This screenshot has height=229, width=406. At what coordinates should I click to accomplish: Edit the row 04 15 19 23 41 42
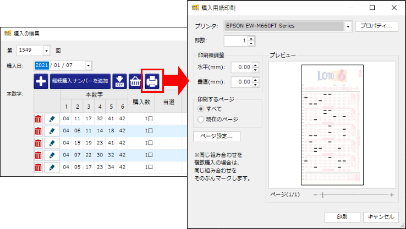[x=52, y=143]
